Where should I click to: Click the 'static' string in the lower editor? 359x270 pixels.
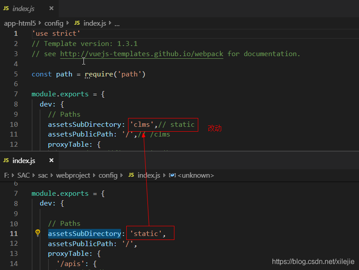(146, 234)
